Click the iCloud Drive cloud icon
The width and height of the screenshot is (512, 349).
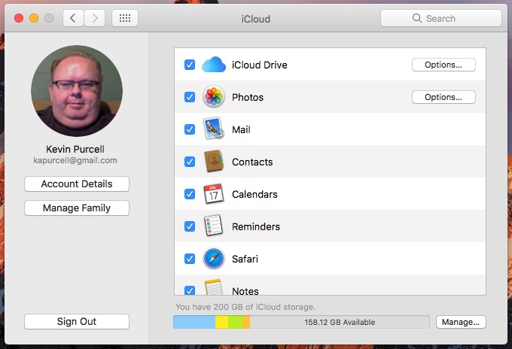(214, 64)
